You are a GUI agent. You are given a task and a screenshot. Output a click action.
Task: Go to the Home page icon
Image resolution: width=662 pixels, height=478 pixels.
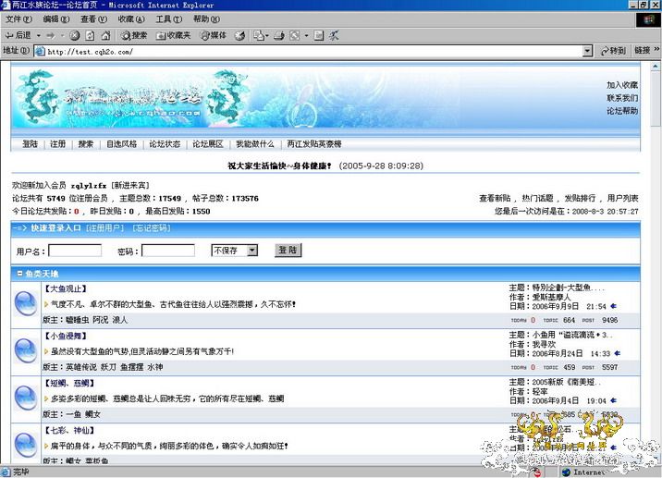106,35
